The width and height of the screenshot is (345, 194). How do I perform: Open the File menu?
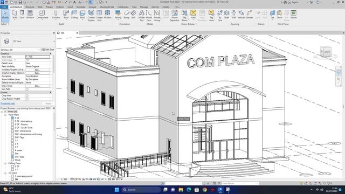4,7
